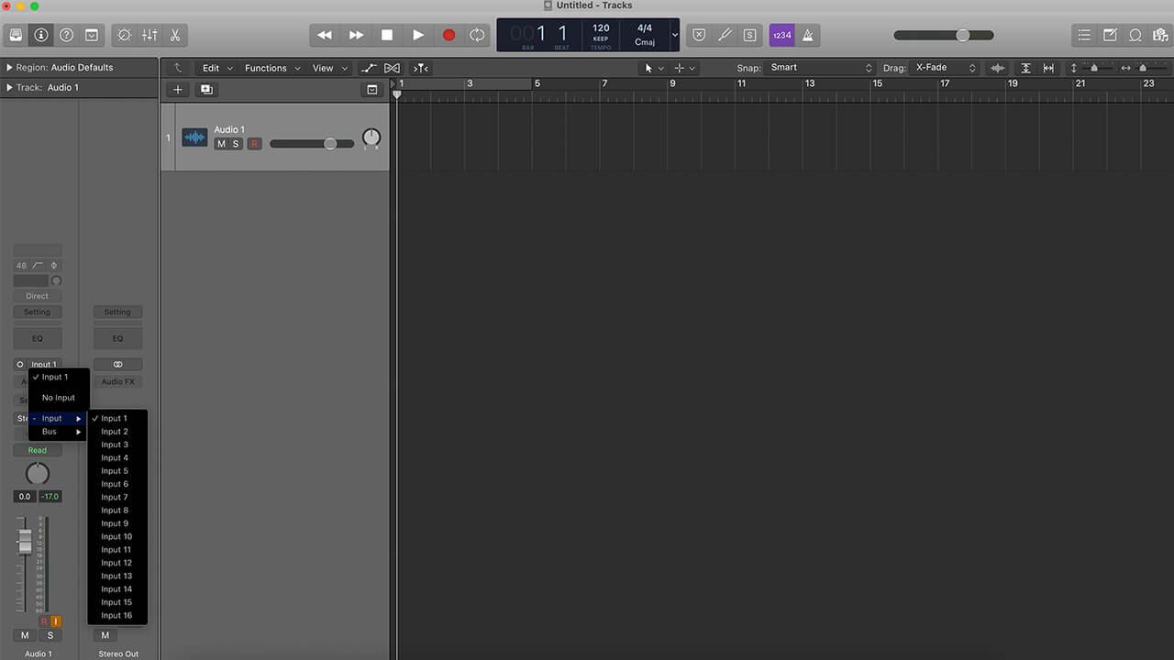Viewport: 1174px width, 660px height.
Task: Open the Functions menu
Action: click(x=271, y=68)
